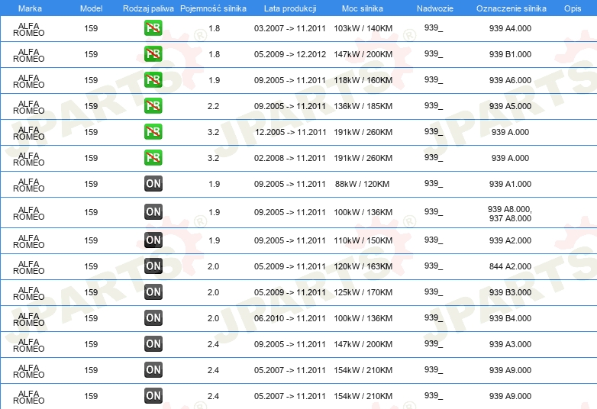Select the ON icon in the 939 B3.000 row

click(153, 291)
